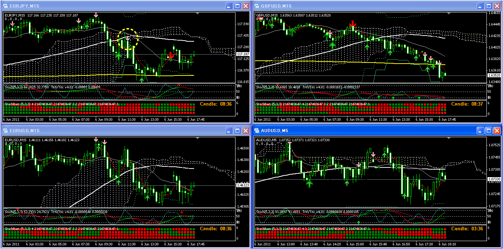Viewport: 503px width, 249px height.
Task: Click the '6 Jun 17:45' time label in EURUSD window
Action: click(196, 244)
